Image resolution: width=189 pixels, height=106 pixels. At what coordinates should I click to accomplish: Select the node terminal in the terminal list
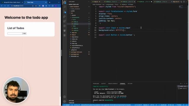click(x=183, y=86)
